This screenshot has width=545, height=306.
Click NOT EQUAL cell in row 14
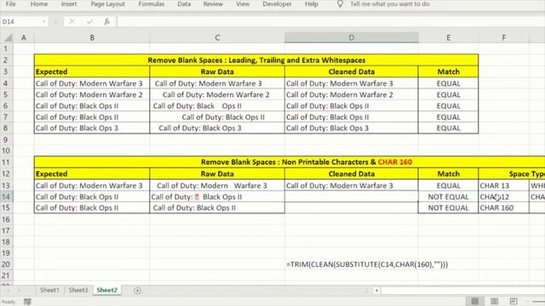click(x=448, y=196)
